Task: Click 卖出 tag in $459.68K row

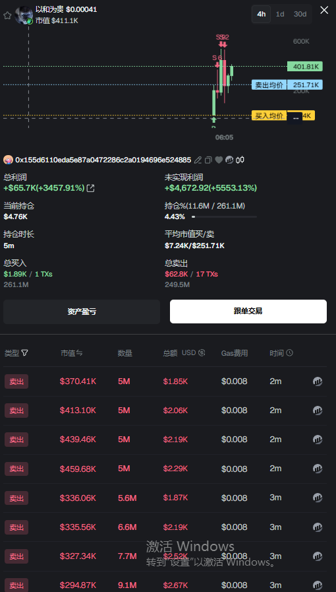Action: click(x=16, y=469)
